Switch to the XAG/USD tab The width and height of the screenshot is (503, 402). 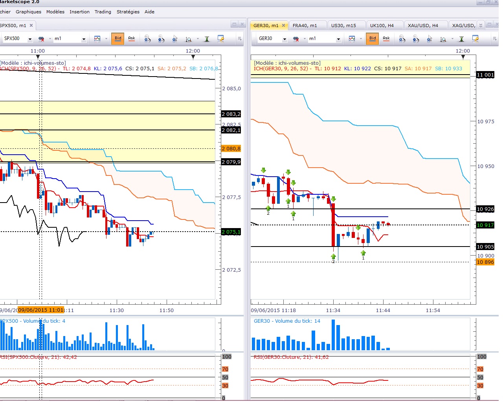pyautogui.click(x=463, y=26)
